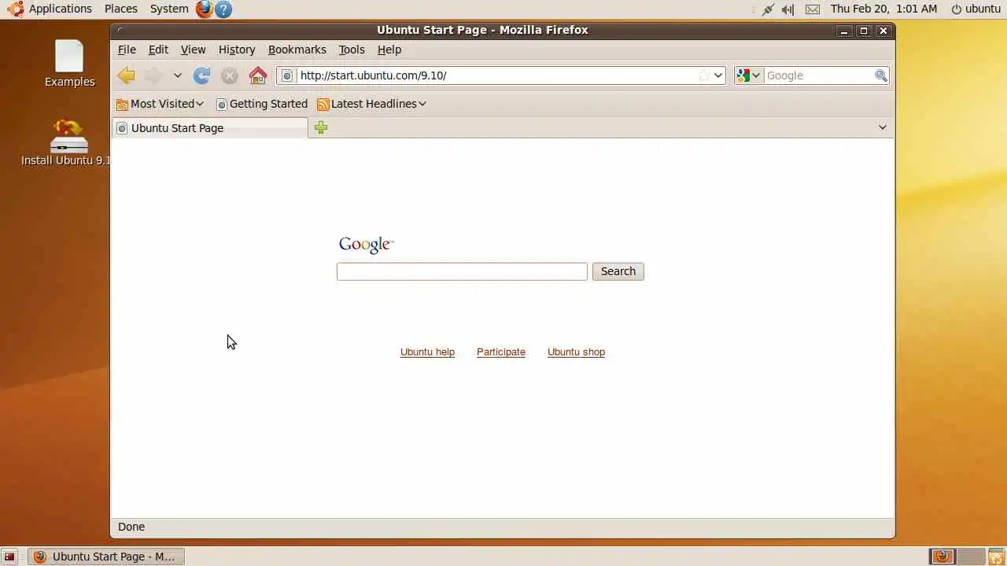
Task: Click the mail envelope indicator icon
Action: [813, 9]
